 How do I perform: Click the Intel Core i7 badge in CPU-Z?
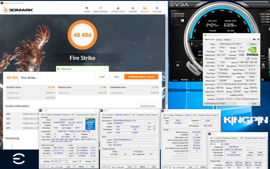click(90, 124)
